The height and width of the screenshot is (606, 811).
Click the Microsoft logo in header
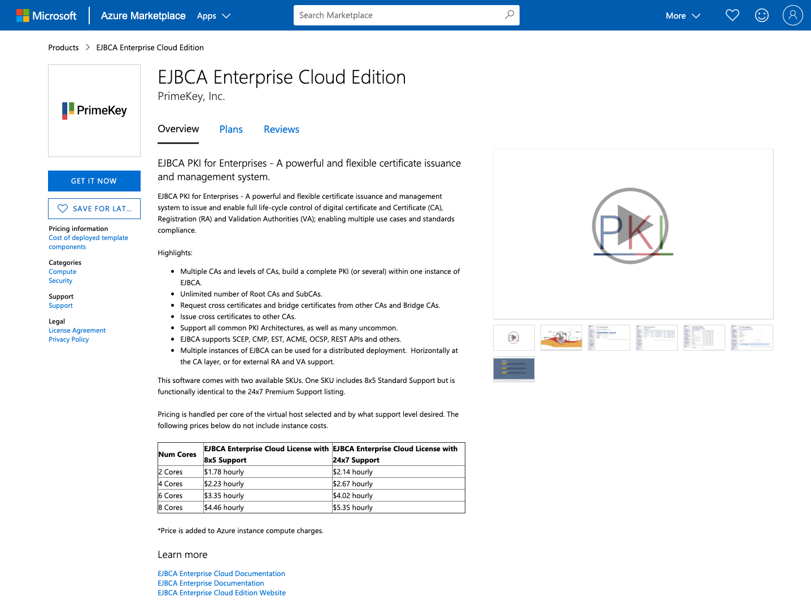tap(46, 15)
